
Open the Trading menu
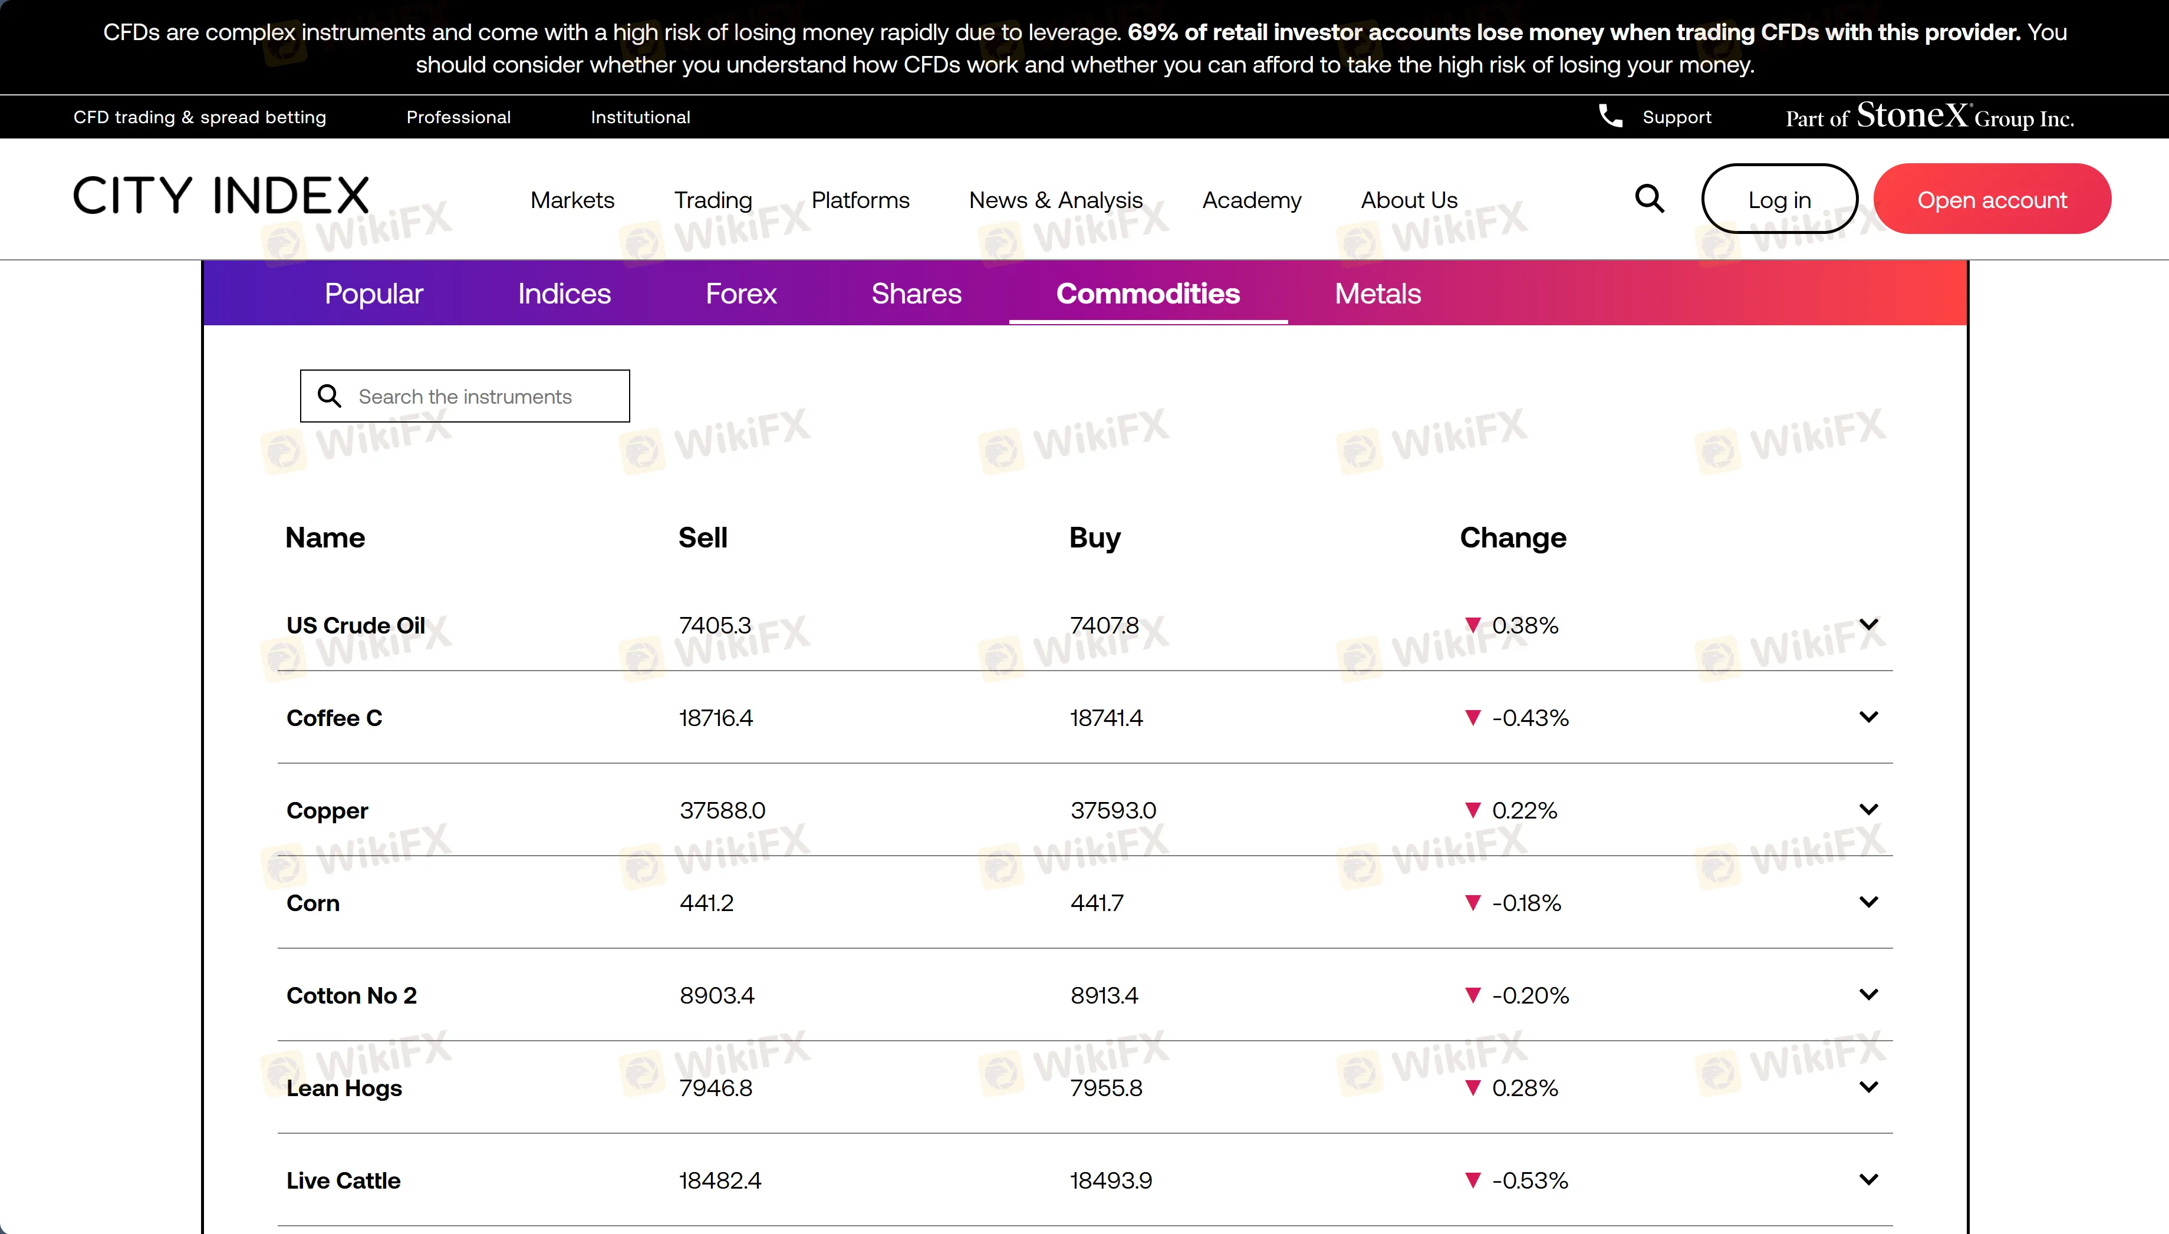[712, 200]
